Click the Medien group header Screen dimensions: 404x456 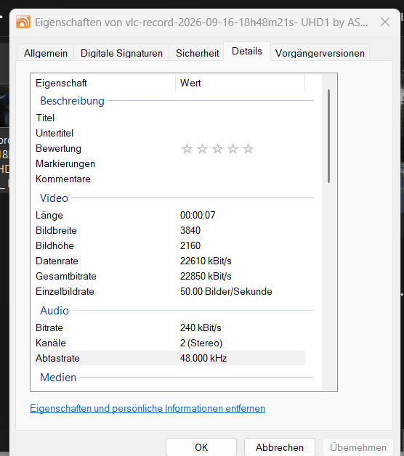click(58, 378)
